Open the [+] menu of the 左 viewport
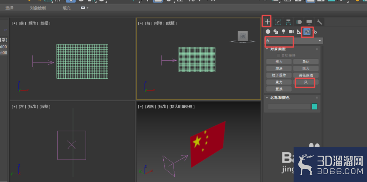 (14, 107)
